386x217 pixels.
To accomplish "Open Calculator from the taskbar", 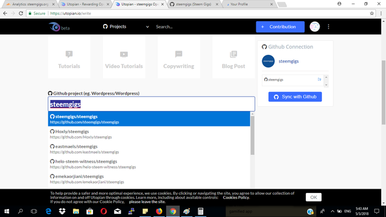I will [x=200, y=211].
